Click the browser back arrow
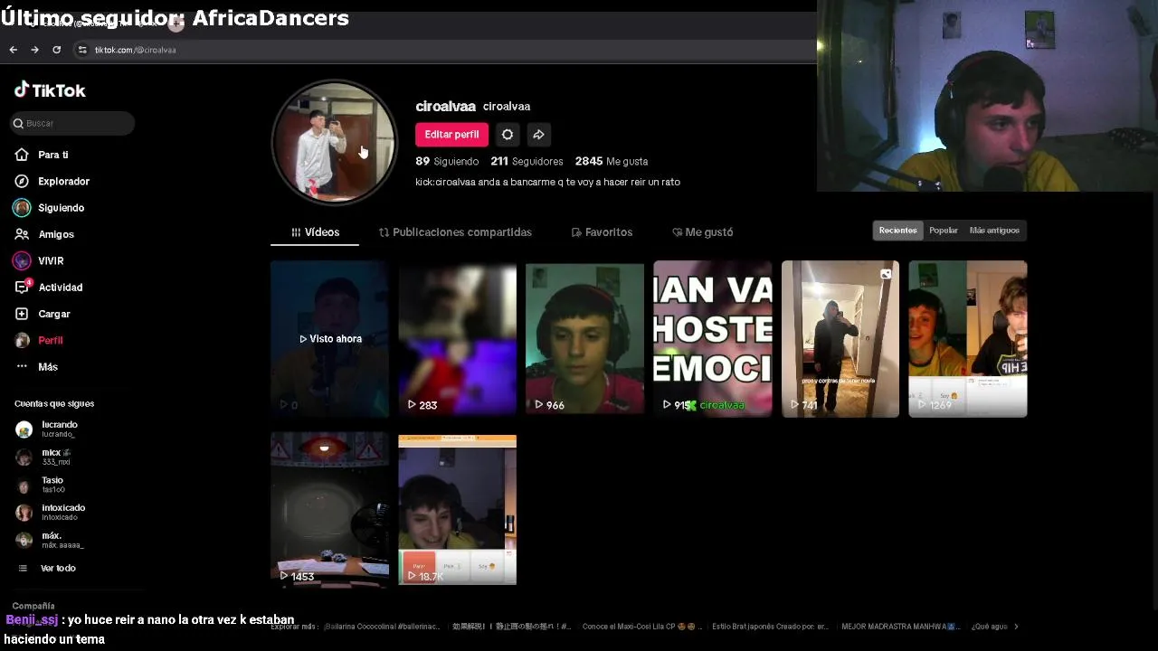This screenshot has height=651, width=1158. point(14,50)
